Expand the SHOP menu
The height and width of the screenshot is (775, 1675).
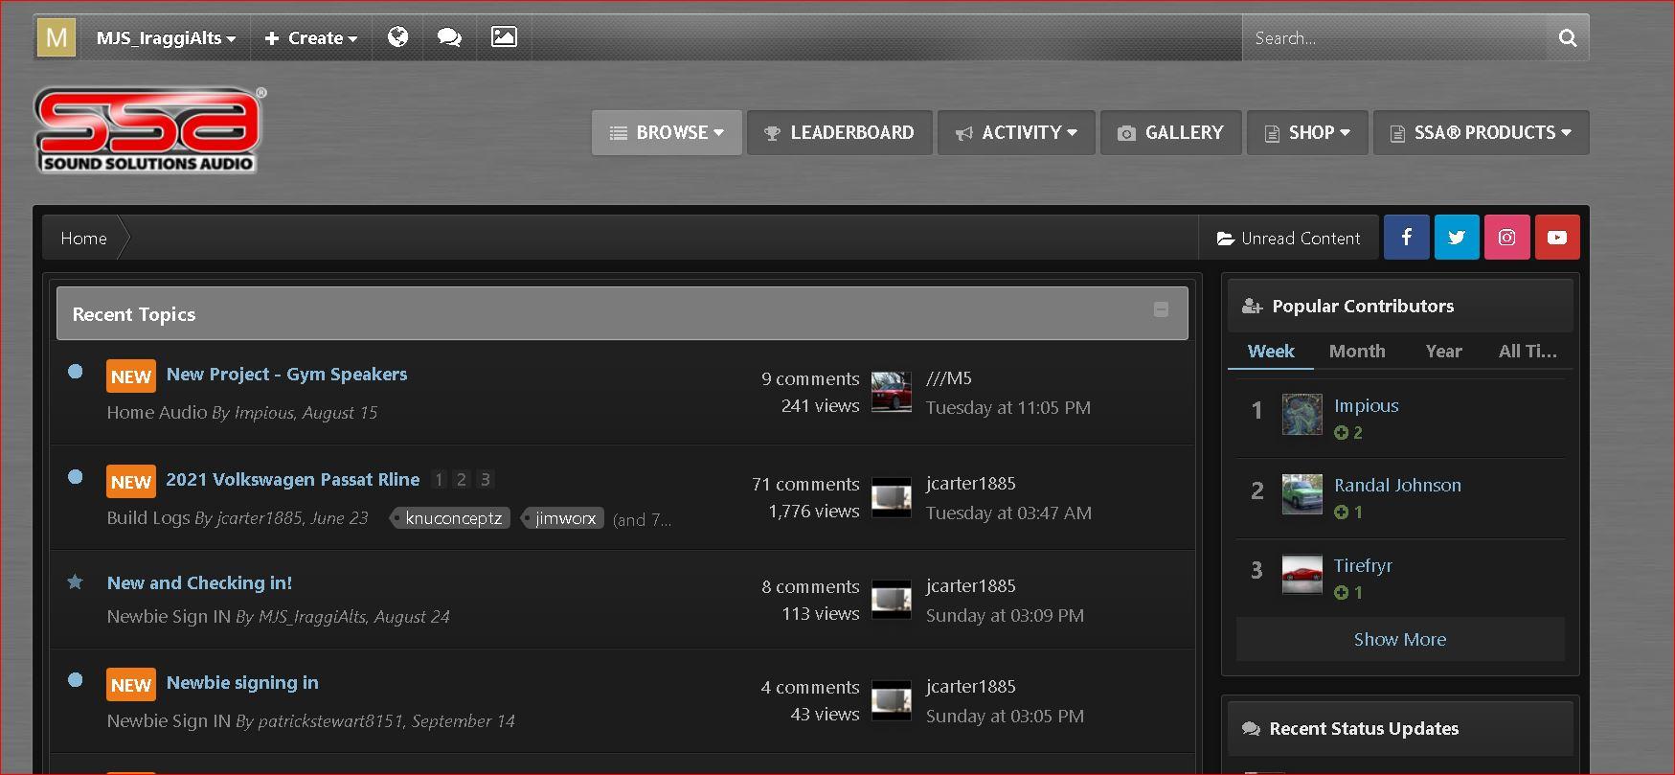click(x=1306, y=132)
